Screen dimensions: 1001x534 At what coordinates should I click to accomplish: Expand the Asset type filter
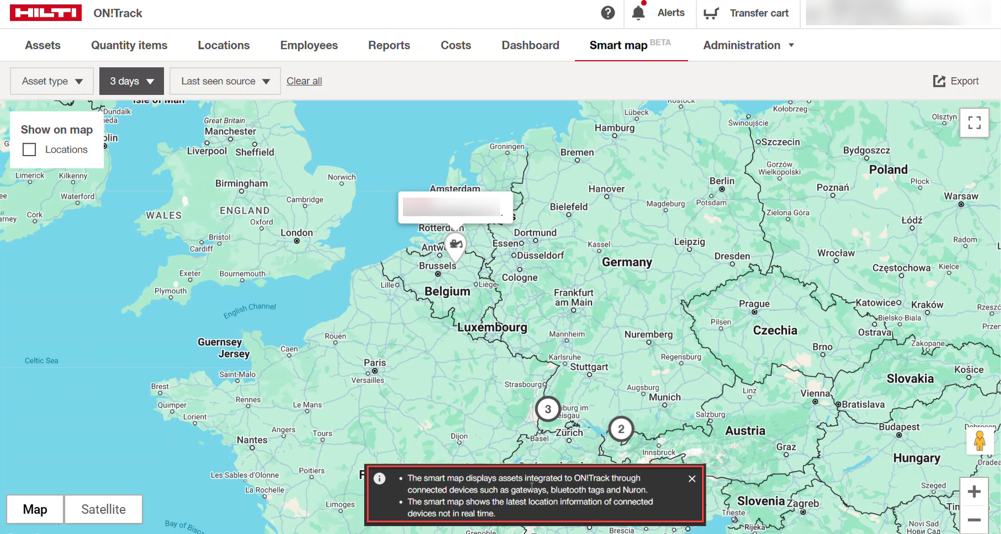pyautogui.click(x=52, y=81)
